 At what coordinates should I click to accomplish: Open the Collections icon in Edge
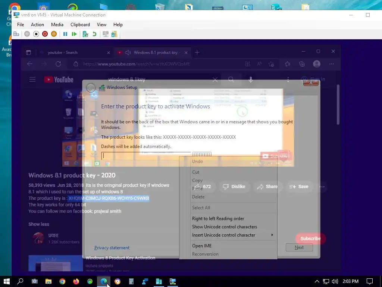[302, 64]
